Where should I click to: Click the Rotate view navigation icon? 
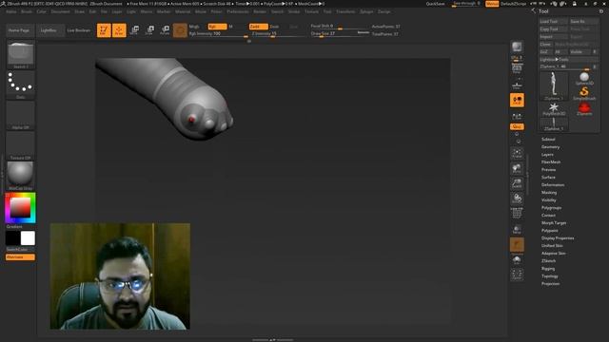point(517,199)
